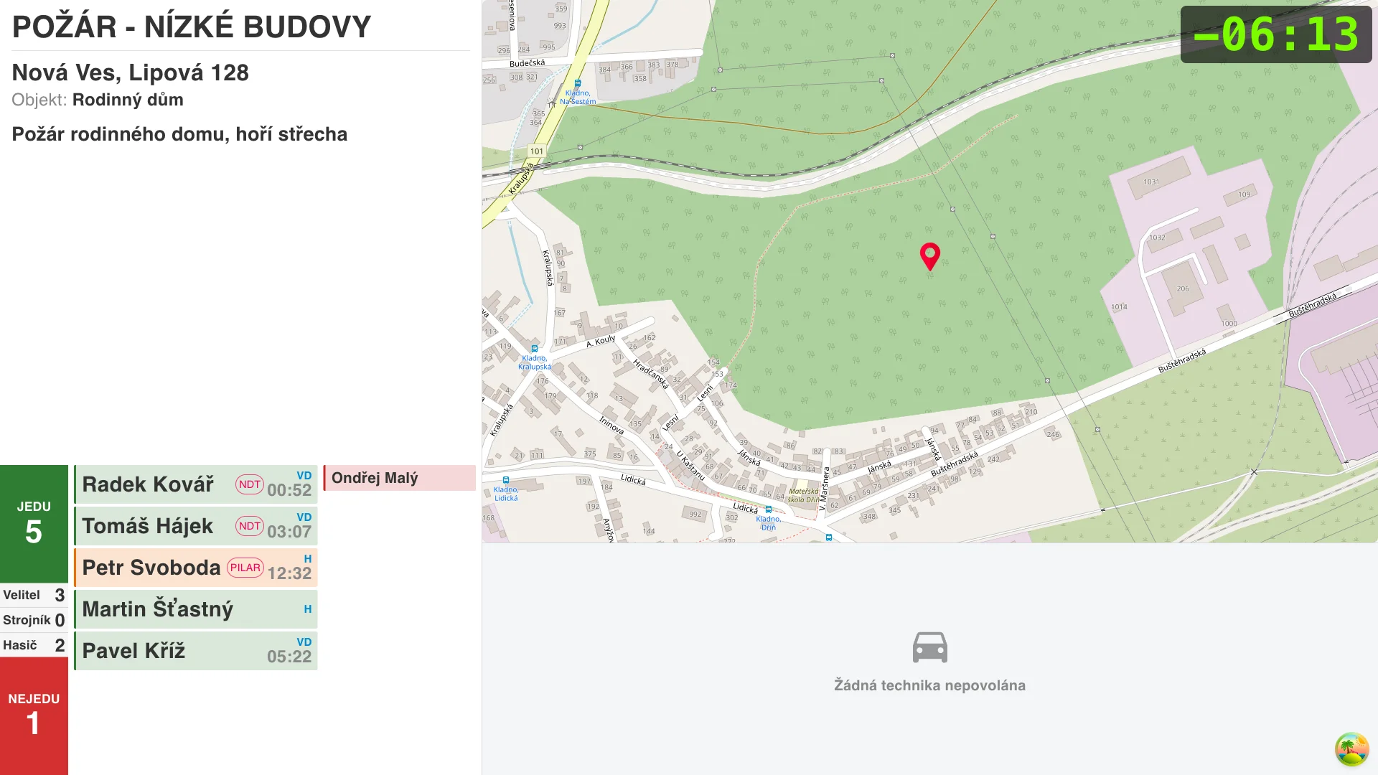This screenshot has width=1378, height=775.
Task: Click the Mateřská škola Dříň label on map
Action: click(x=803, y=496)
